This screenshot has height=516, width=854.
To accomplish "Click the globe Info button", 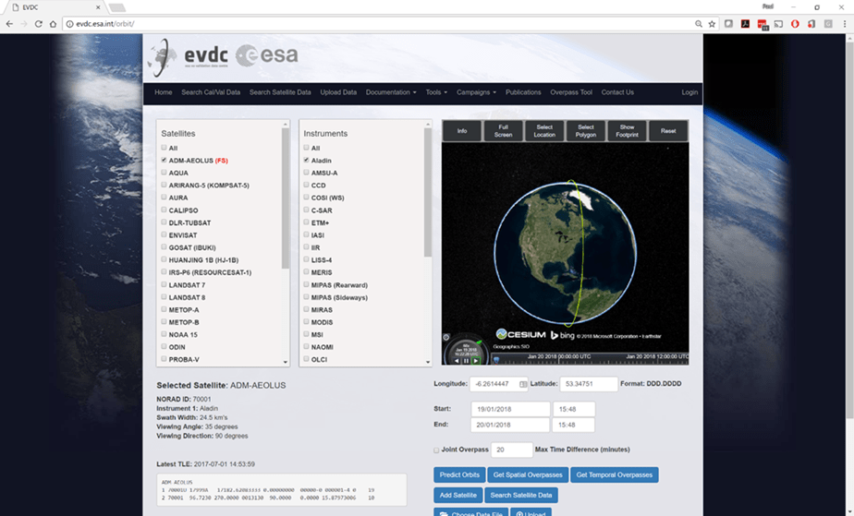I will pyautogui.click(x=462, y=131).
